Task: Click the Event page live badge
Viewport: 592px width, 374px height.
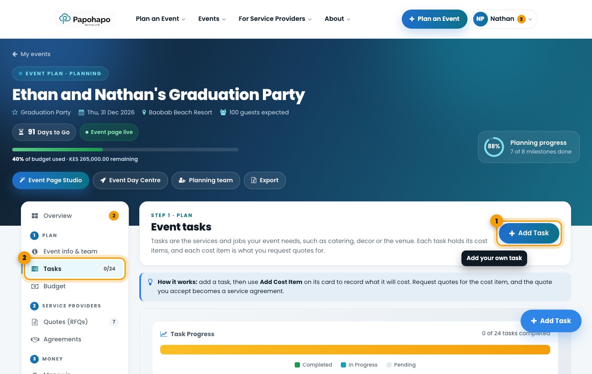Action: coord(109,132)
